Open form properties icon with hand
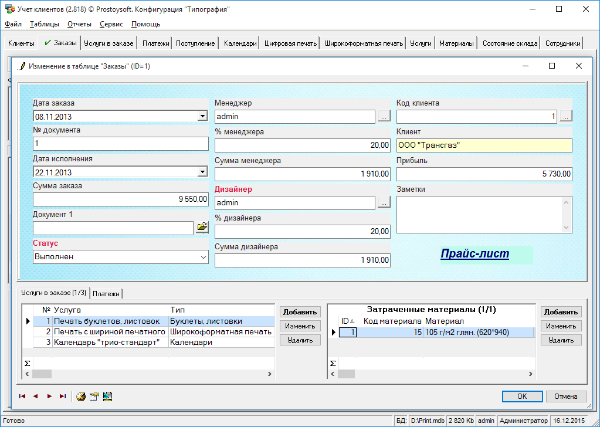The height and width of the screenshot is (427, 600). (x=94, y=396)
